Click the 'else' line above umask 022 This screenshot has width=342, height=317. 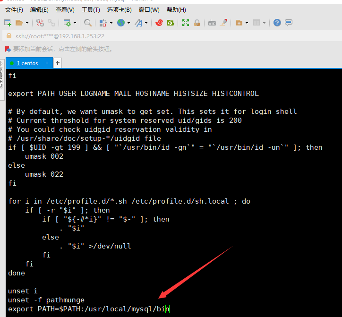click(17, 165)
